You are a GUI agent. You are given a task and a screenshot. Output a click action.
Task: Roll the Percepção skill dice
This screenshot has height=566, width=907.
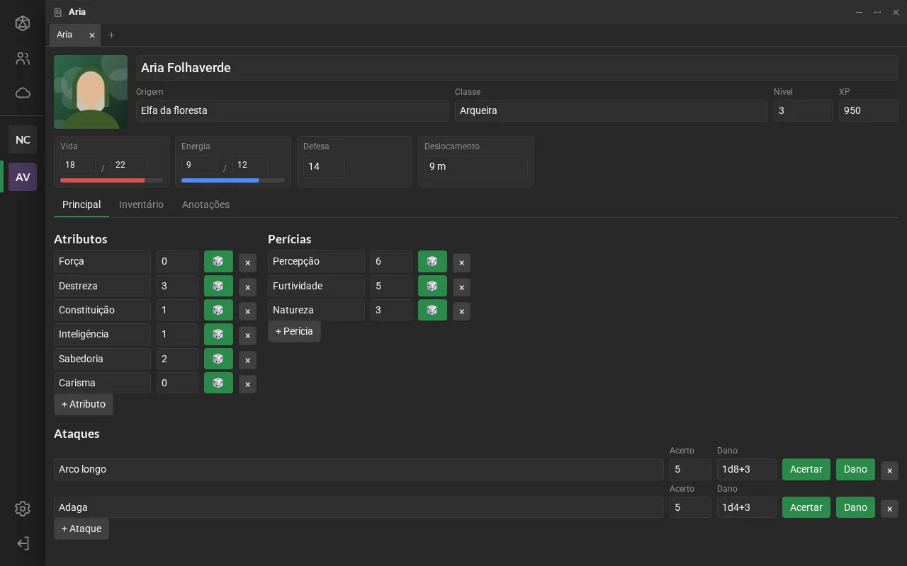[x=432, y=262]
